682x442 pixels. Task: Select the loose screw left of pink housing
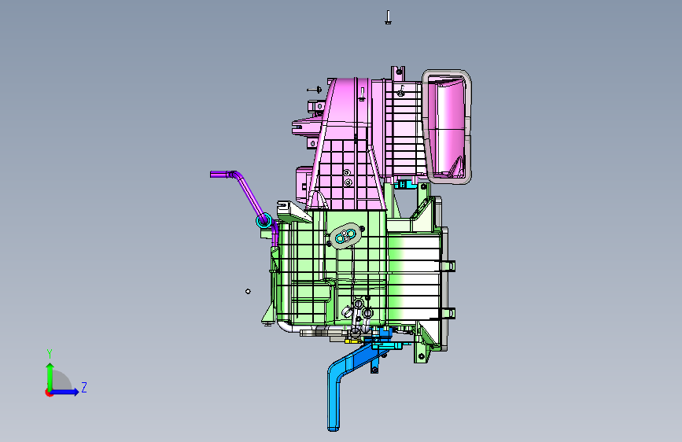pos(315,90)
